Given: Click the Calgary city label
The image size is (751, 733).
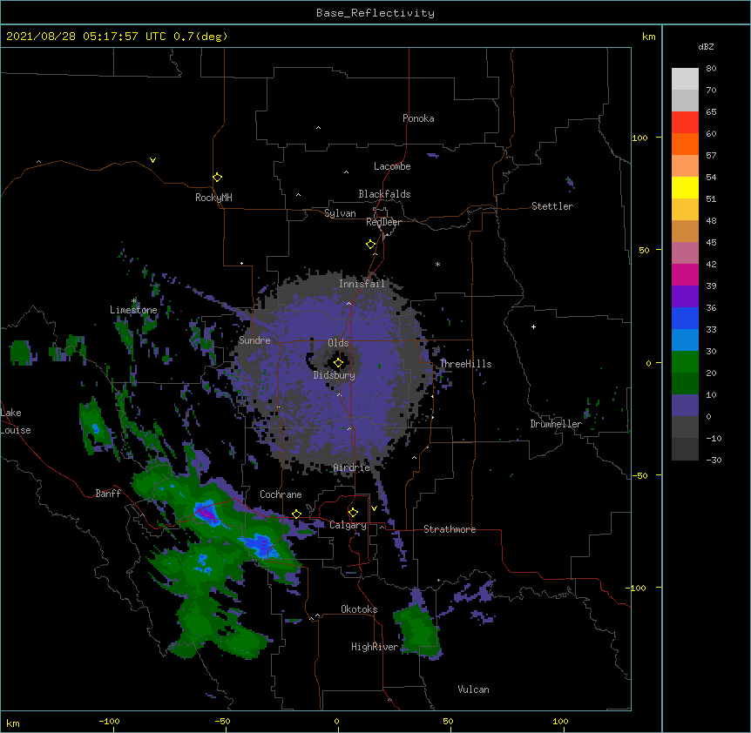Looking at the screenshot, I should click(348, 525).
